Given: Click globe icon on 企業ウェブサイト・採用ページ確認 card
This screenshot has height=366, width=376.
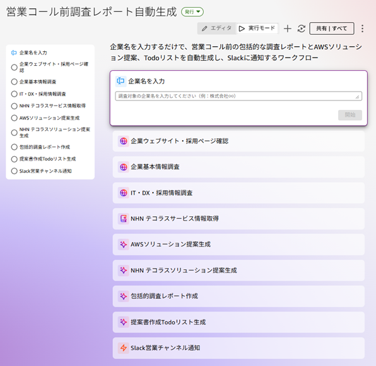Looking at the screenshot, I should 123,141.
